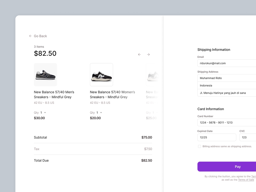This screenshot has height=192, width=256.
Task: Open the Indonesia country field
Action: pos(227,85)
